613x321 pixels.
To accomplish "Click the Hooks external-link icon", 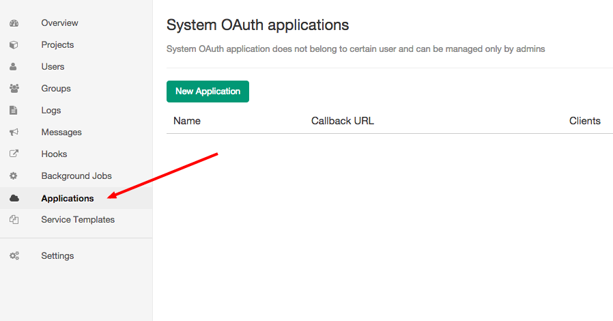I will pos(14,154).
